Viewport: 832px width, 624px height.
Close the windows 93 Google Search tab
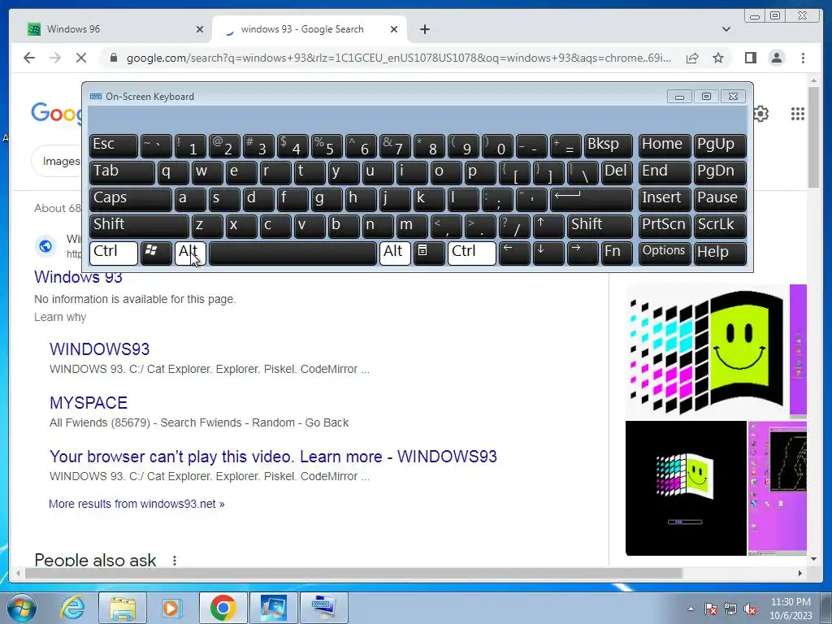(394, 29)
